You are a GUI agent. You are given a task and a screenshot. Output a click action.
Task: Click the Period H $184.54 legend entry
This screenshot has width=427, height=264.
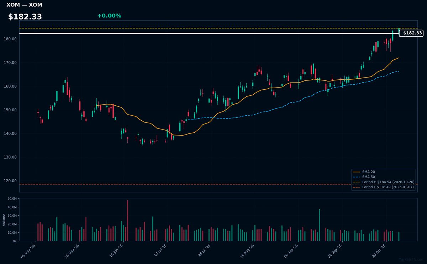384,182
